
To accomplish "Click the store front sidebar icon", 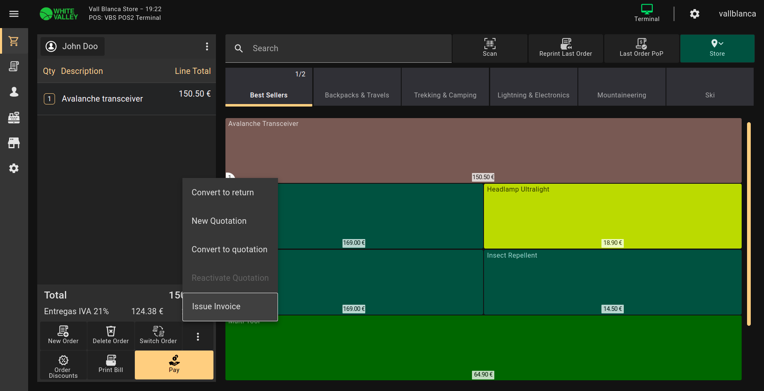I will click(x=14, y=143).
